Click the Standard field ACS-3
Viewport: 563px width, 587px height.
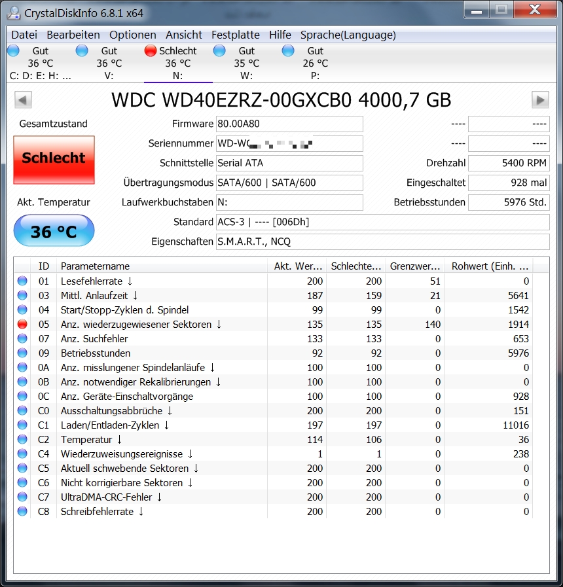click(383, 222)
